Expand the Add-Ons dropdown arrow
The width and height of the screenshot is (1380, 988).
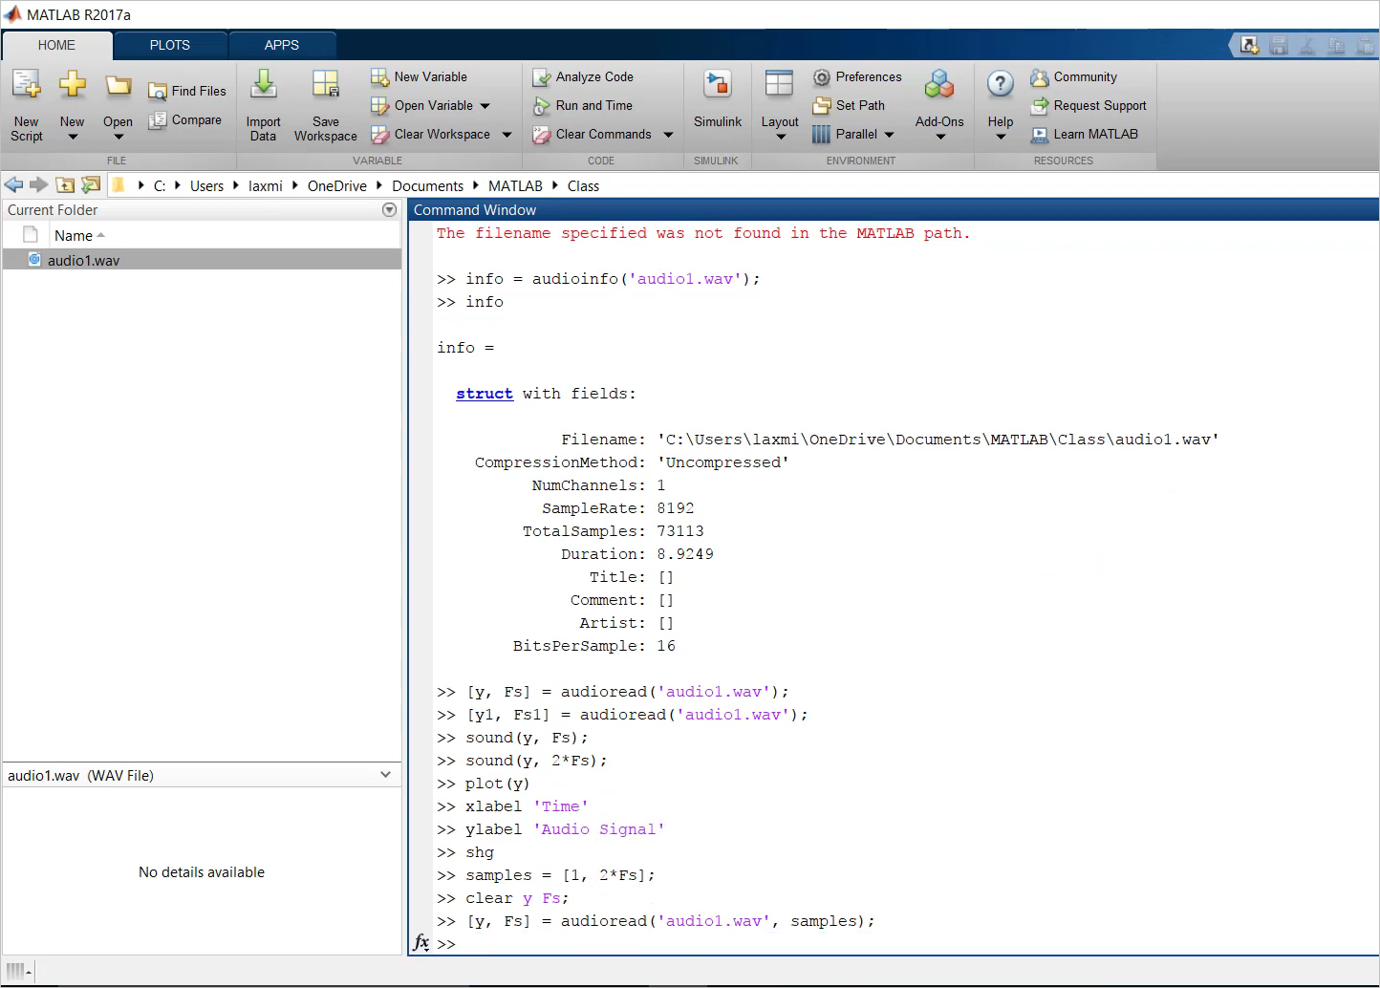[939, 138]
